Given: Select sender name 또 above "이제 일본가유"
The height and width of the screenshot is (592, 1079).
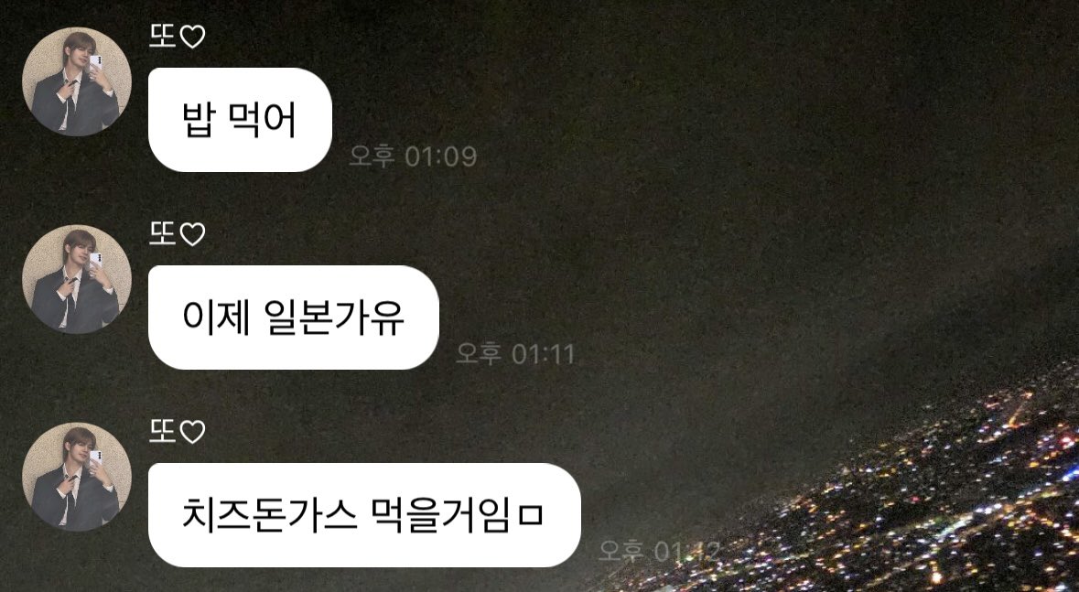Looking at the screenshot, I should click(x=162, y=234).
